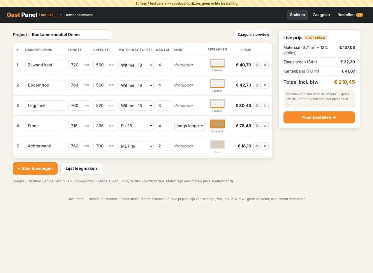
Task: Open the nerf direction dropdown for Front
Action: click(x=189, y=126)
